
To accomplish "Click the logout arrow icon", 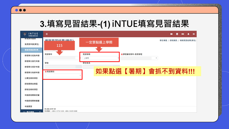I will pos(194,34).
